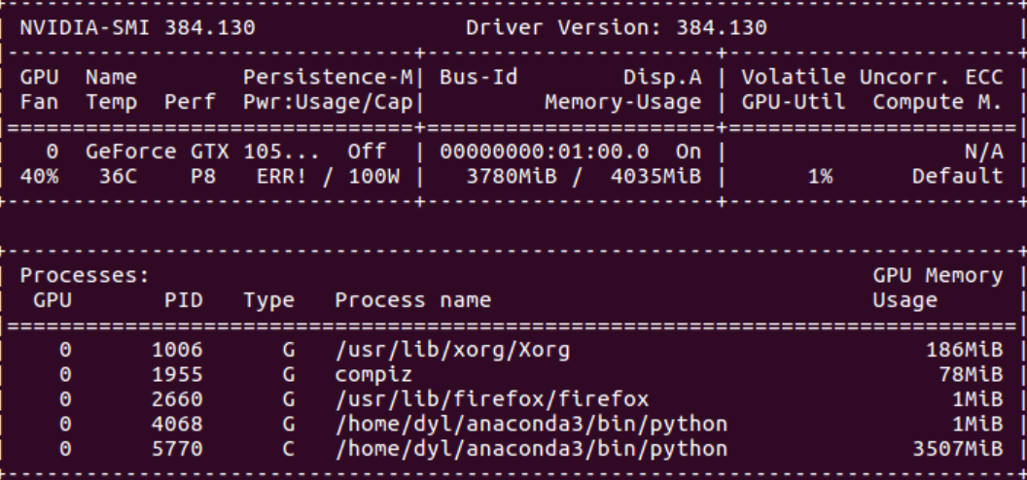The width and height of the screenshot is (1027, 480).
Task: Click the 1% GPU-Util value
Action: point(820,177)
